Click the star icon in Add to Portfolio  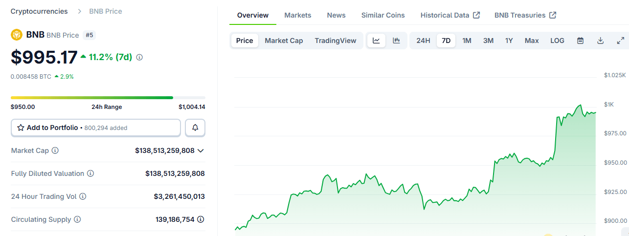tap(21, 128)
